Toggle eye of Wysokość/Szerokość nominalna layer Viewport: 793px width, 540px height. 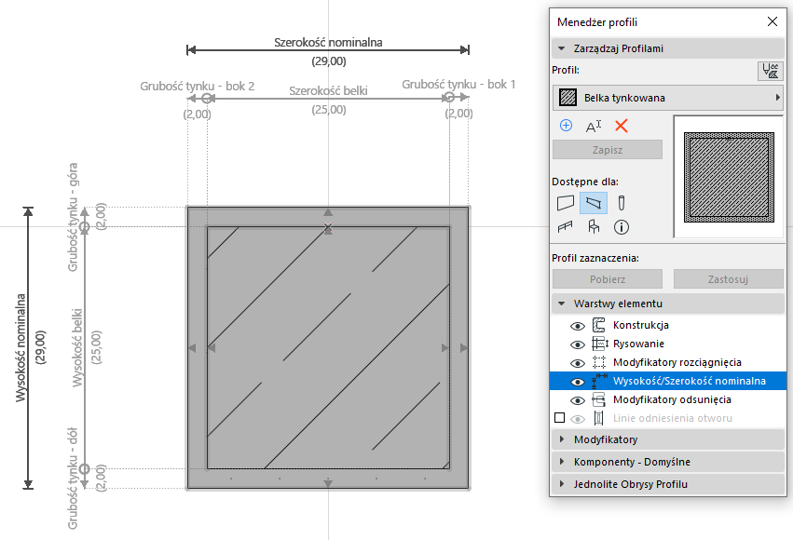click(x=577, y=382)
